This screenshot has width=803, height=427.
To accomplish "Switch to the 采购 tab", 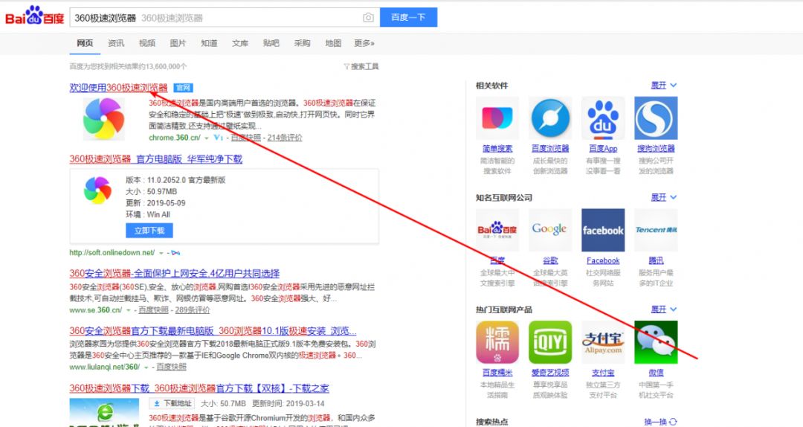I will pos(302,43).
